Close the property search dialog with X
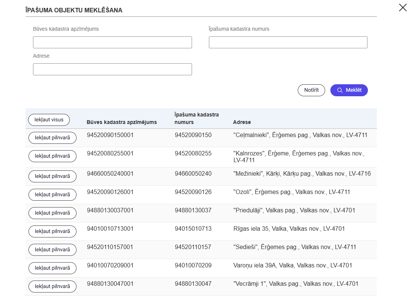This screenshot has height=297, width=411. point(403,7)
